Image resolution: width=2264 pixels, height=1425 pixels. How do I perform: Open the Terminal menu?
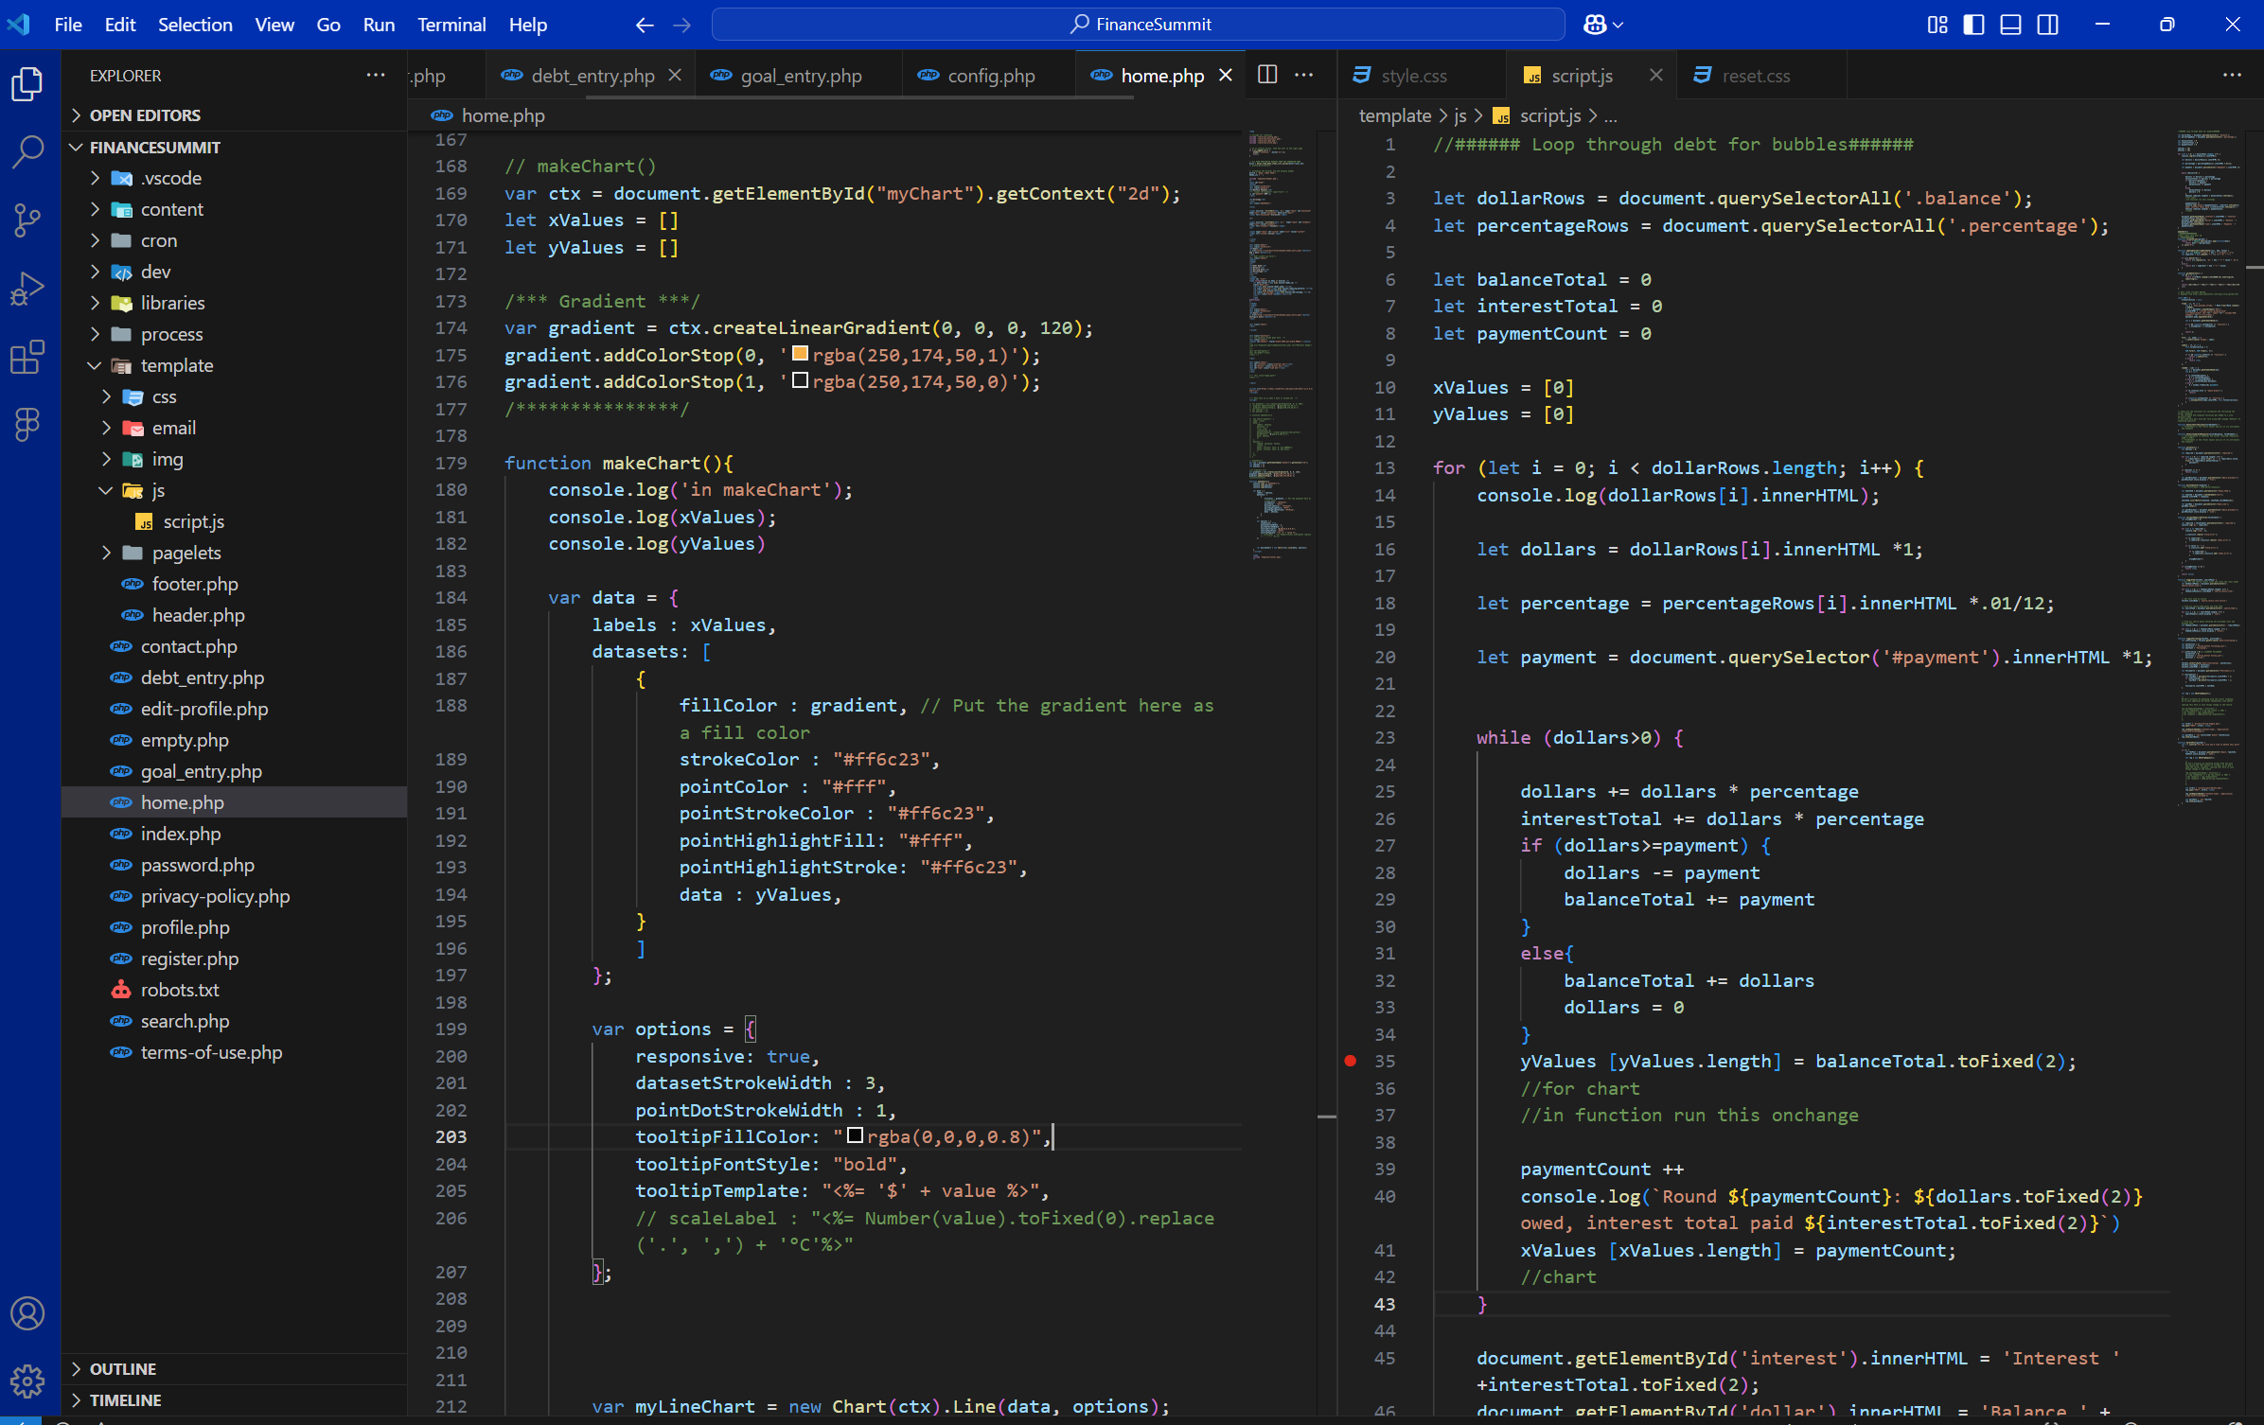tap(451, 25)
